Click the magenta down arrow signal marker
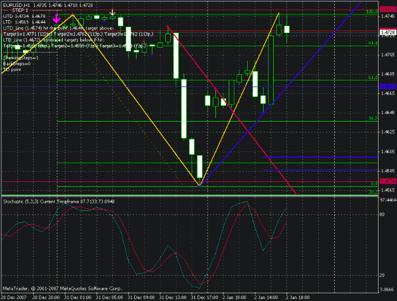This screenshot has width=397, height=301. coord(56,18)
